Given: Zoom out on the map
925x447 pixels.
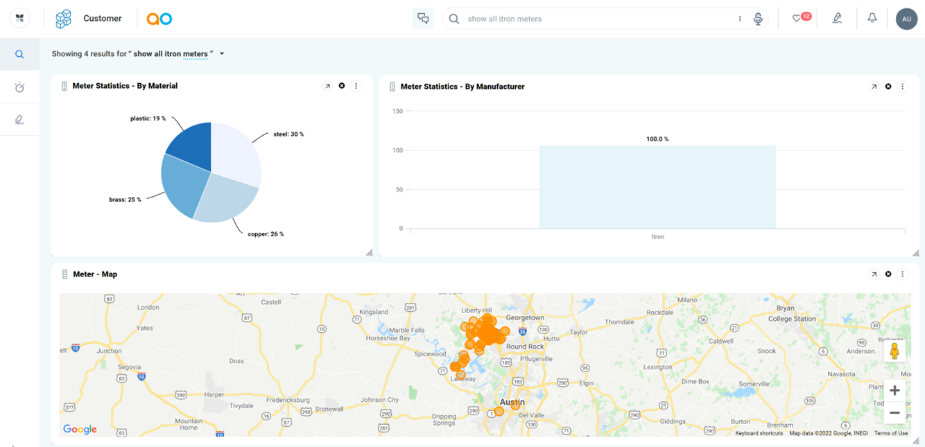Looking at the screenshot, I should coord(894,413).
